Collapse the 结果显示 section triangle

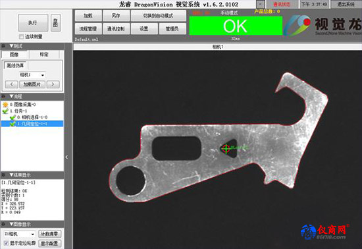[11, 175]
